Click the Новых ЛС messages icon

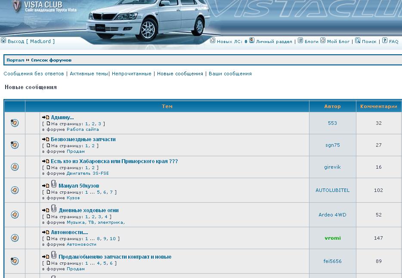coord(213,41)
